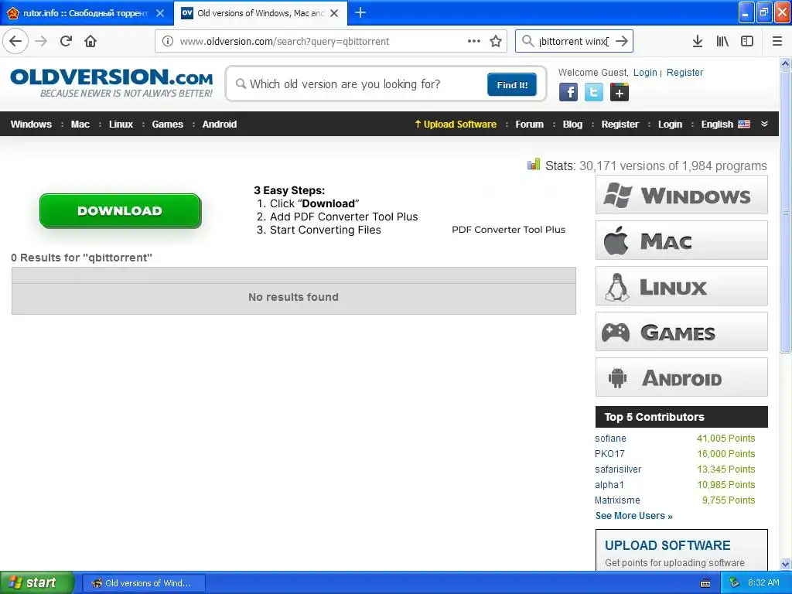Open contributor sofiane's profile

pos(610,439)
